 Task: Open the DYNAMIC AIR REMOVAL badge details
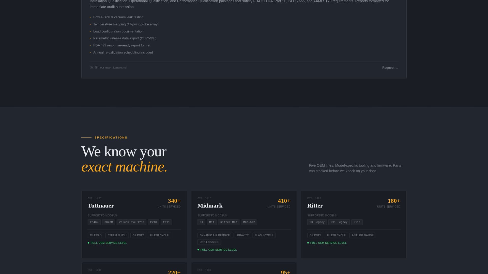pyautogui.click(x=215, y=235)
